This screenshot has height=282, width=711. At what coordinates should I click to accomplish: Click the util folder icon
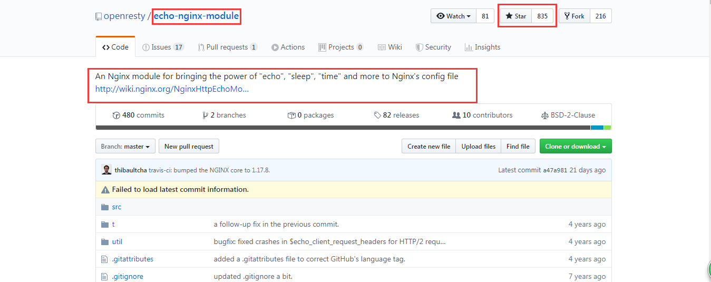(104, 241)
